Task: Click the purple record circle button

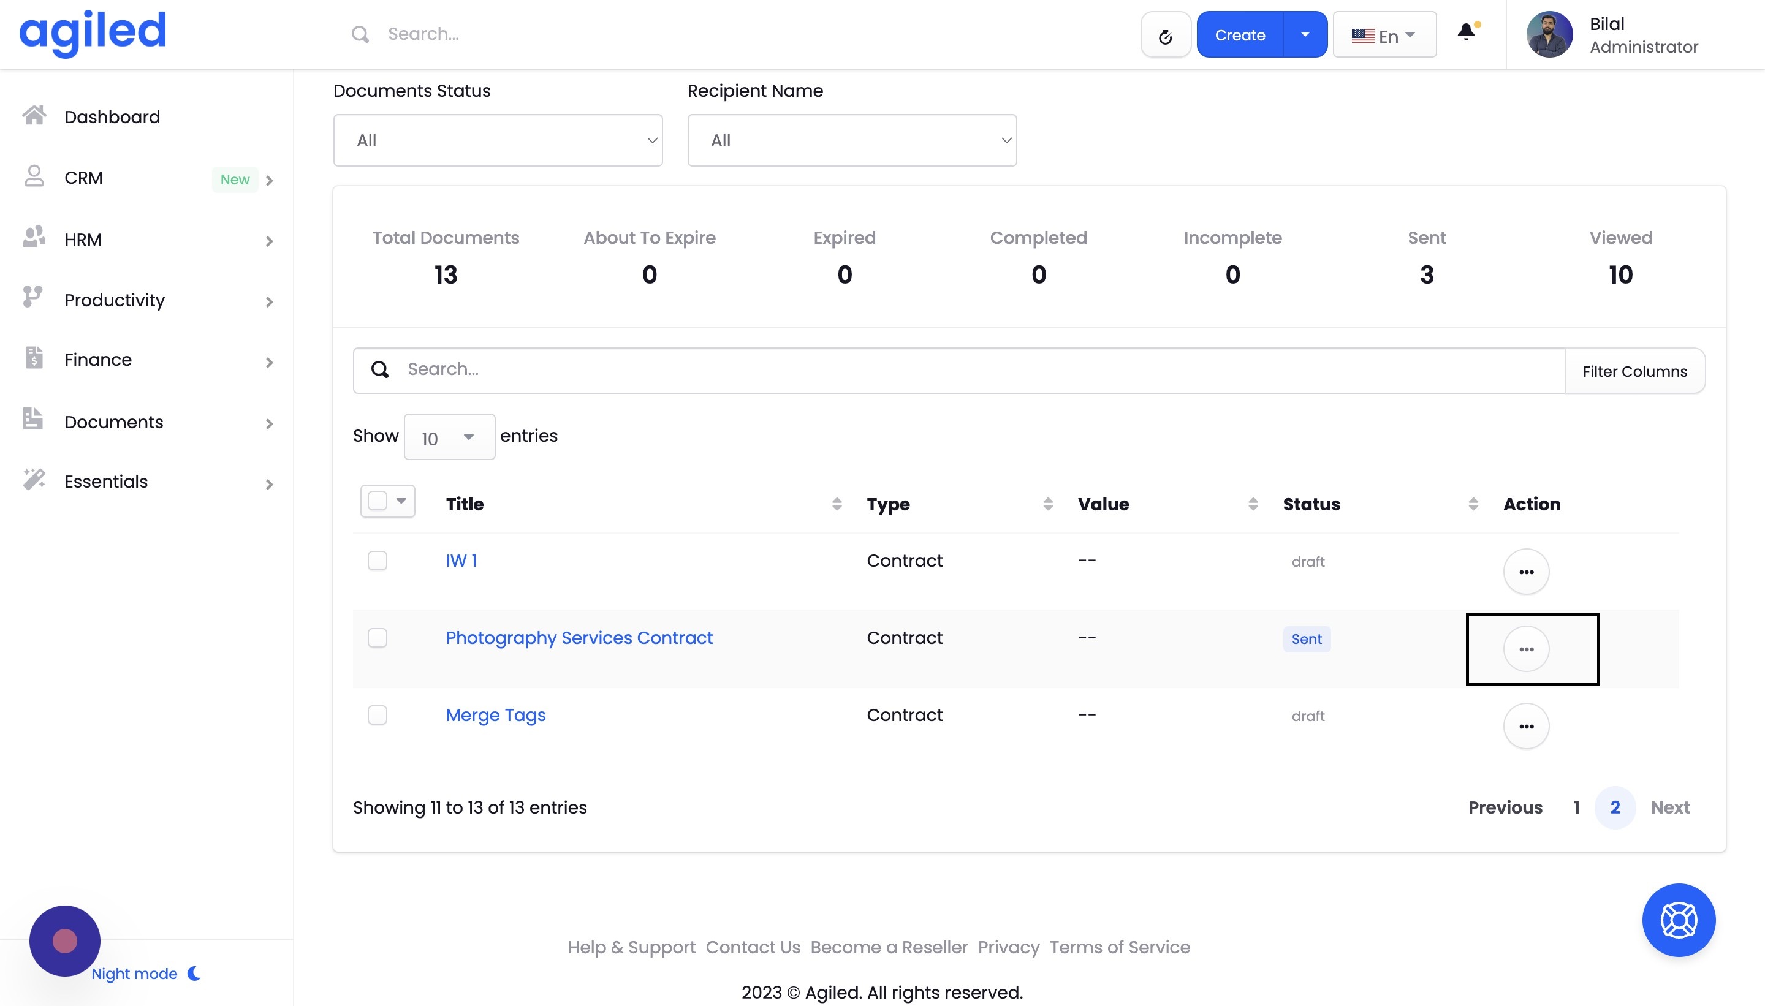Action: point(65,940)
